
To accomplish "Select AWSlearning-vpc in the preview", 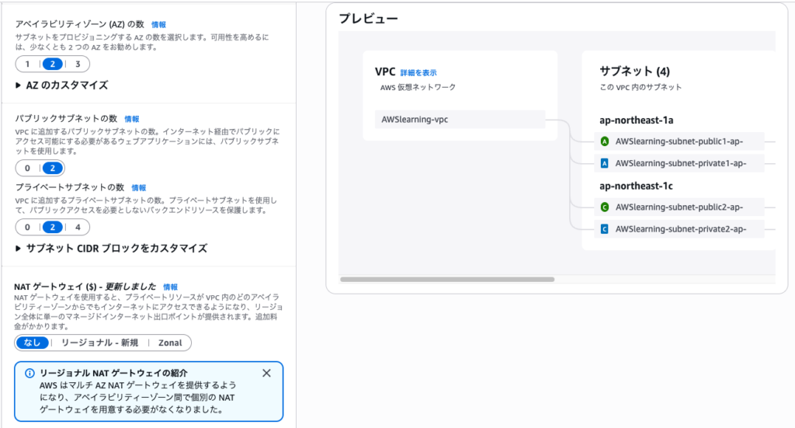I will pos(415,120).
